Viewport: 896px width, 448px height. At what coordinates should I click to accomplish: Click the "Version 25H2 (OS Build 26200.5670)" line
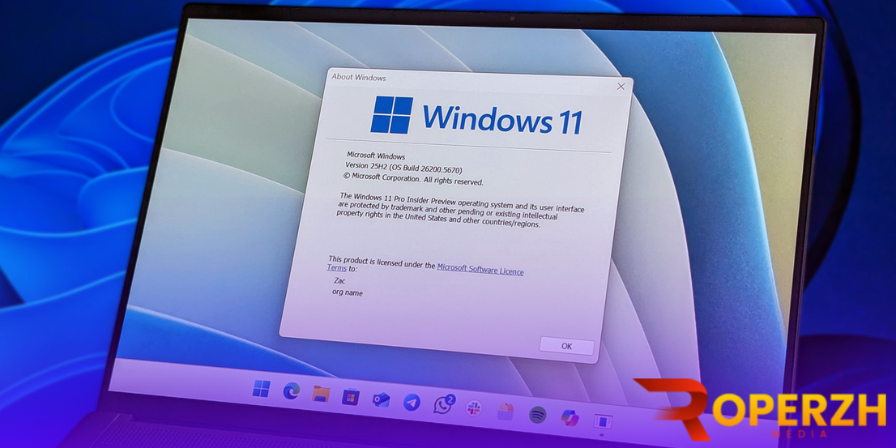point(403,167)
